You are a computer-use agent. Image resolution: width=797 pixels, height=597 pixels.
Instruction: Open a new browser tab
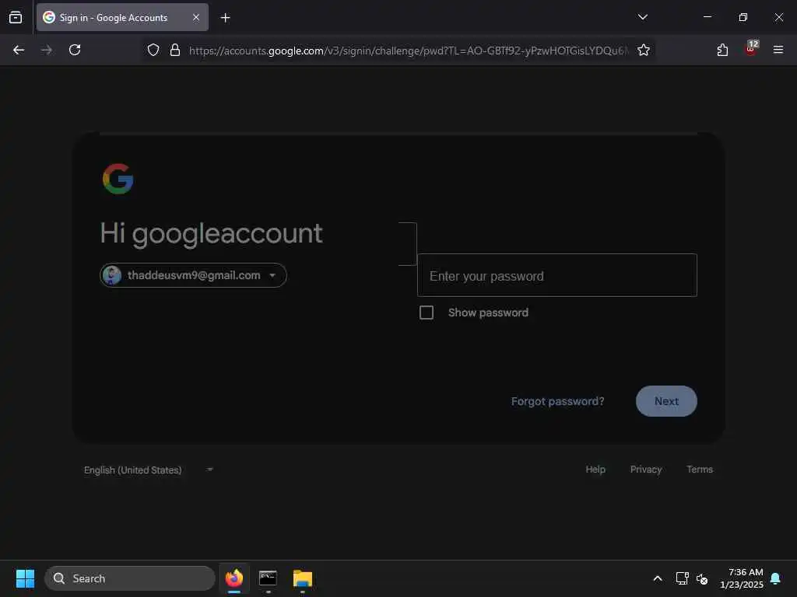pos(225,18)
